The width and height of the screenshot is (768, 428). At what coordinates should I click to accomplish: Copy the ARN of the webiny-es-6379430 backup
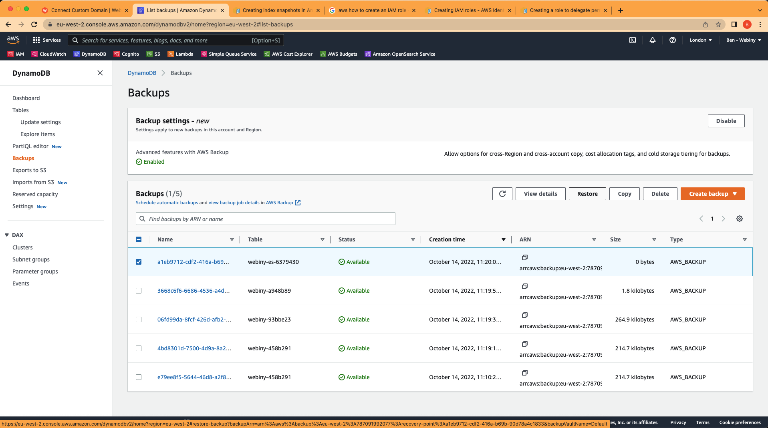(524, 257)
